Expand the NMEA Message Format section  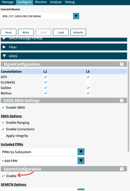64,39
